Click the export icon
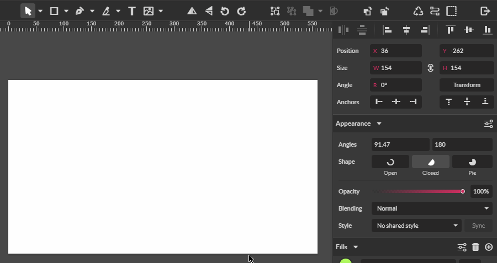Image resolution: width=497 pixels, height=263 pixels. [485, 11]
